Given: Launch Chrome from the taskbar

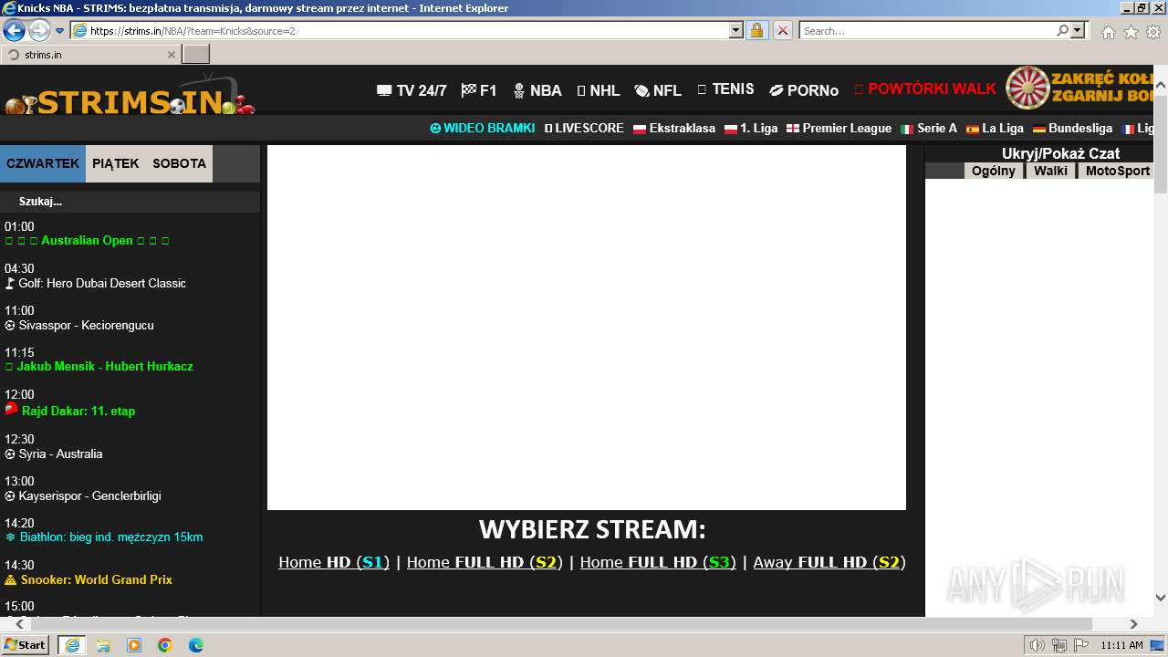Looking at the screenshot, I should pyautogui.click(x=164, y=645).
